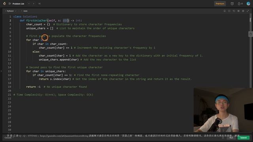Click the side panel icon on right edge

[x=251, y=34]
